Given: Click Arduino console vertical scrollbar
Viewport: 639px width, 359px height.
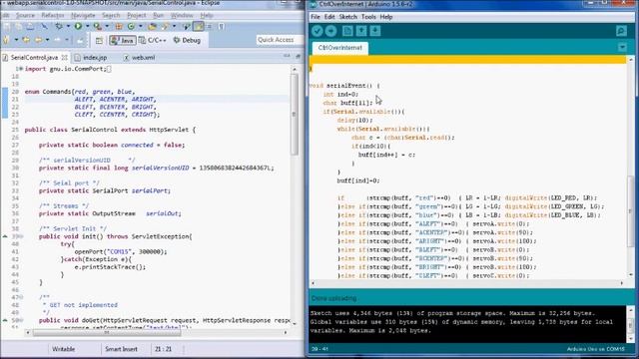Looking at the screenshot, I should click(630, 324).
